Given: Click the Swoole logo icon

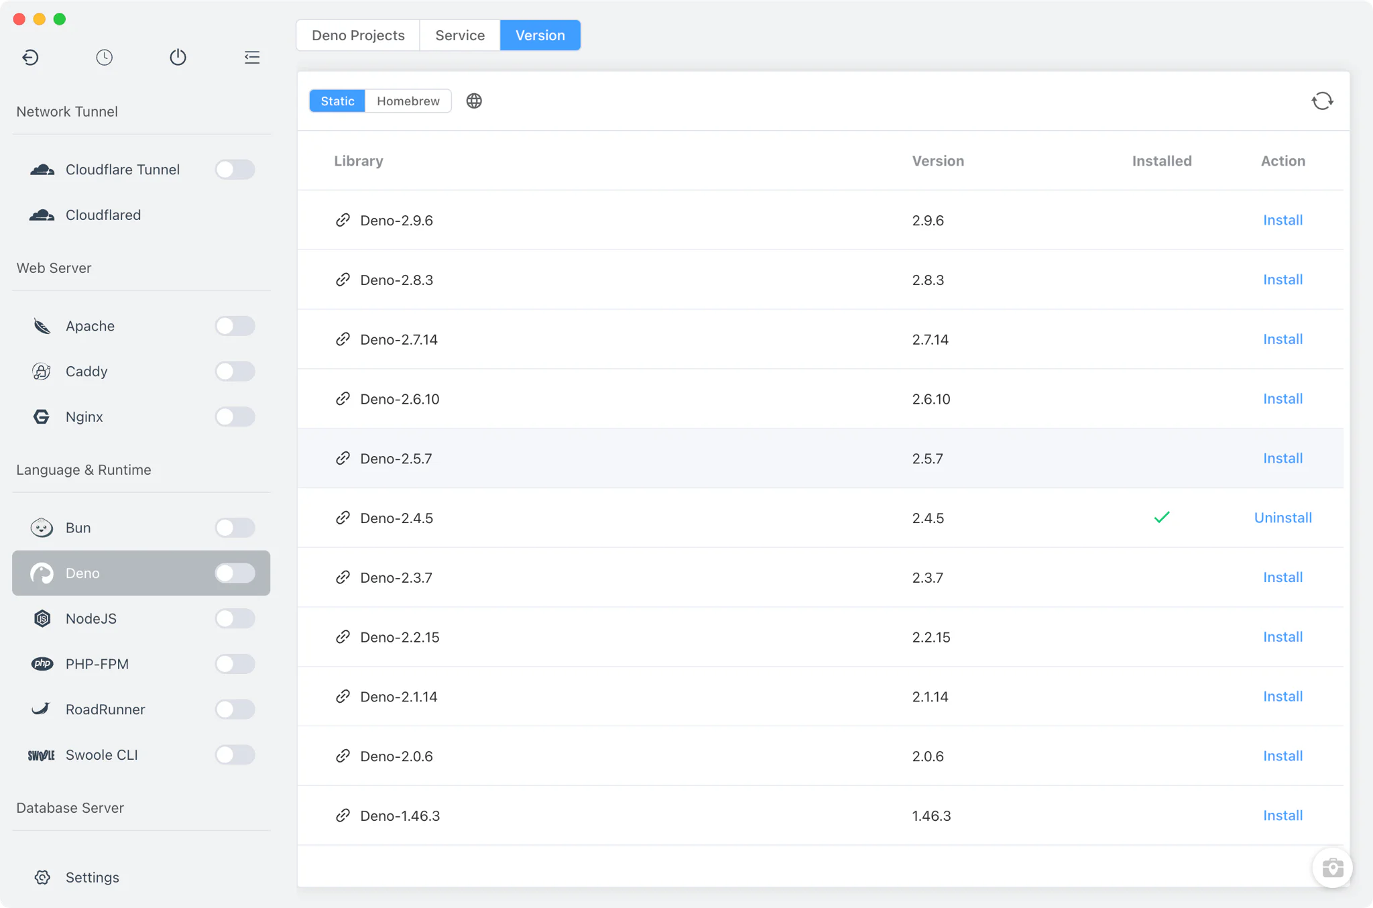Looking at the screenshot, I should coord(42,755).
